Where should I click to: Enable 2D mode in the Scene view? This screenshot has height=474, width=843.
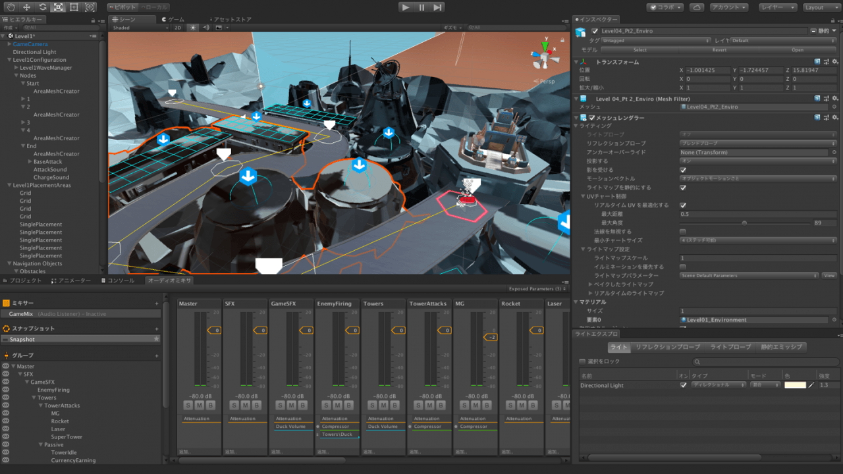(178, 29)
